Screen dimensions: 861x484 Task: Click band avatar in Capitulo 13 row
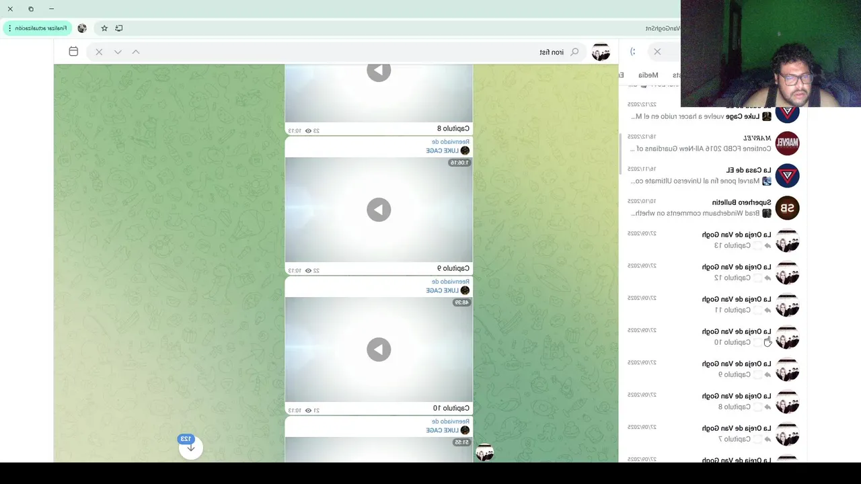point(787,240)
